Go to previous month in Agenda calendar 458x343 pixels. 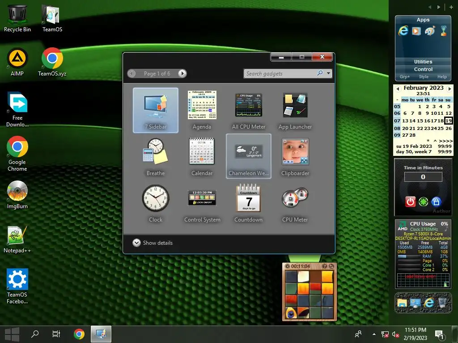click(397, 89)
